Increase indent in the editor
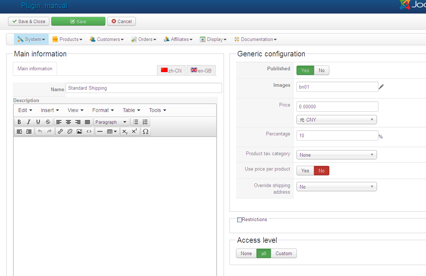426x276 pixels. pos(29,131)
